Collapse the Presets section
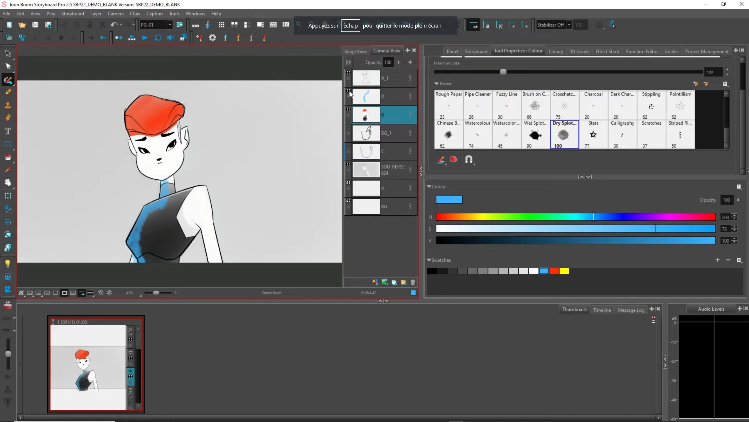Viewport: 749px width, 422px height. (436, 84)
